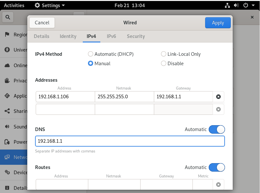260x193 pixels.
Task: Delete the empty second address row
Action: click(218, 109)
